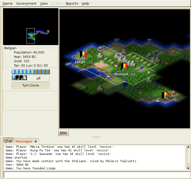Click 'Year: 3450 BC' info line in panel
Viewport: 191px width, 179px height.
point(25,57)
